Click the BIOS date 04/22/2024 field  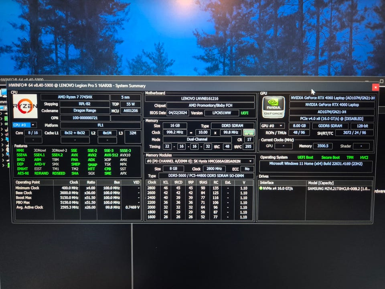pos(178,113)
